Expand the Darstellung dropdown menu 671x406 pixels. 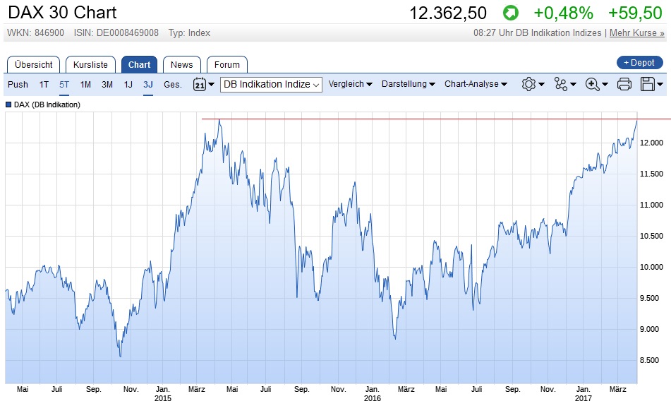click(408, 85)
